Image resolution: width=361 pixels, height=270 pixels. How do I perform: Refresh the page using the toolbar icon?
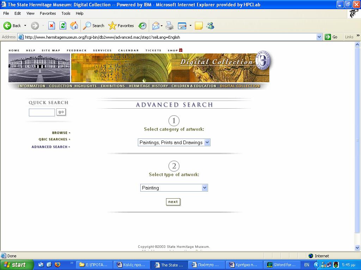tap(63, 26)
